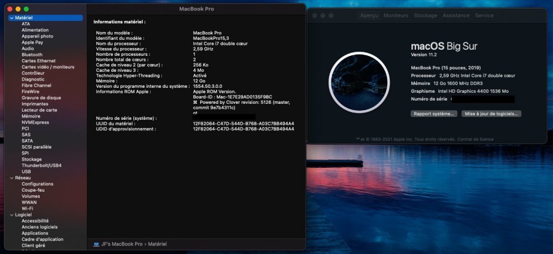The width and height of the screenshot is (553, 254).
Task: Select Bluetooth in the sidebar
Action: point(32,55)
